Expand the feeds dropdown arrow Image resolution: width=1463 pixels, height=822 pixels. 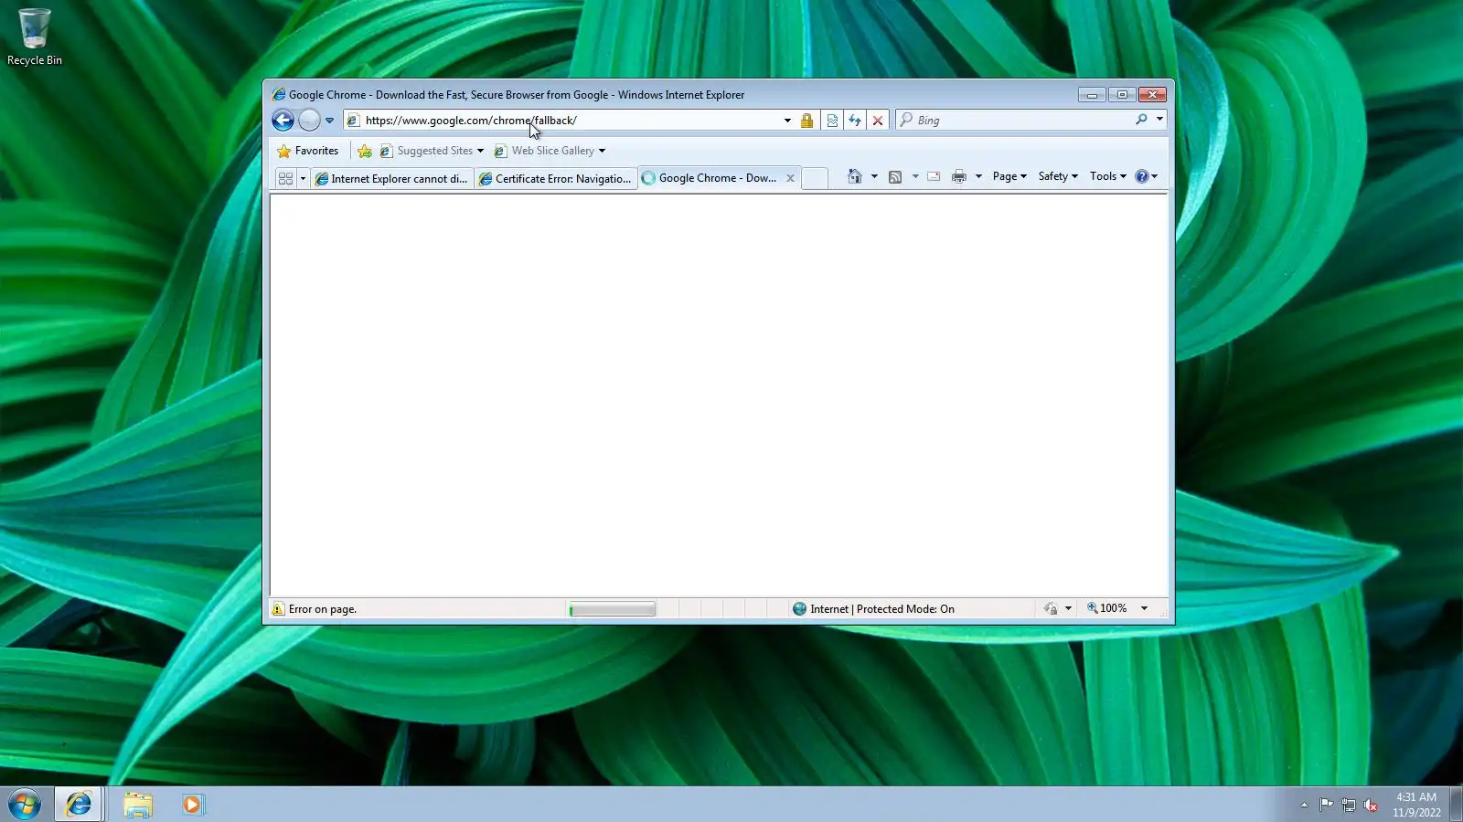pyautogui.click(x=915, y=177)
